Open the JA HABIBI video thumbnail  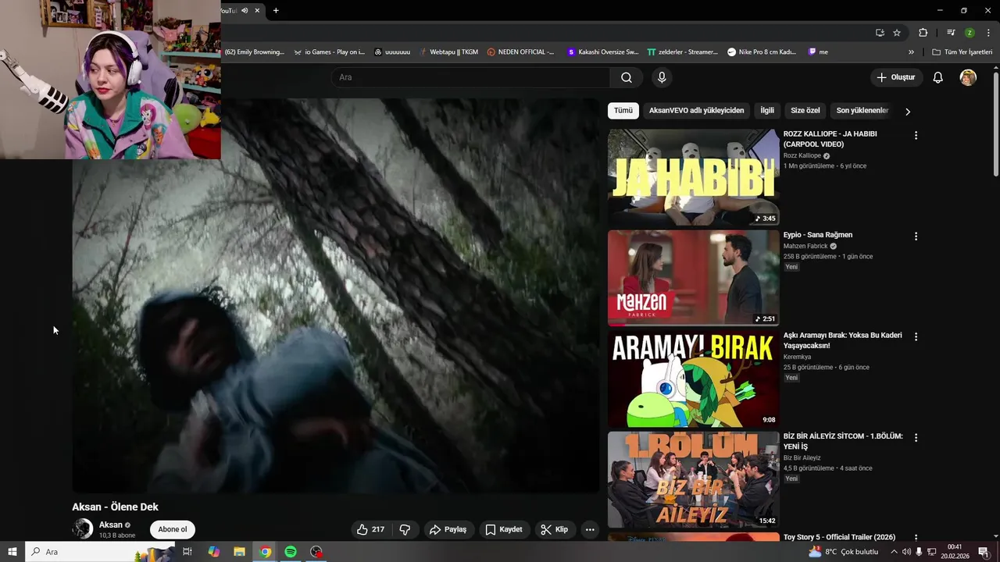click(694, 177)
